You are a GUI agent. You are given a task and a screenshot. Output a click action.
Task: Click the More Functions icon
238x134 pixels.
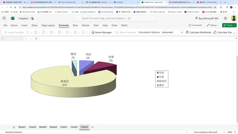(x=83, y=32)
